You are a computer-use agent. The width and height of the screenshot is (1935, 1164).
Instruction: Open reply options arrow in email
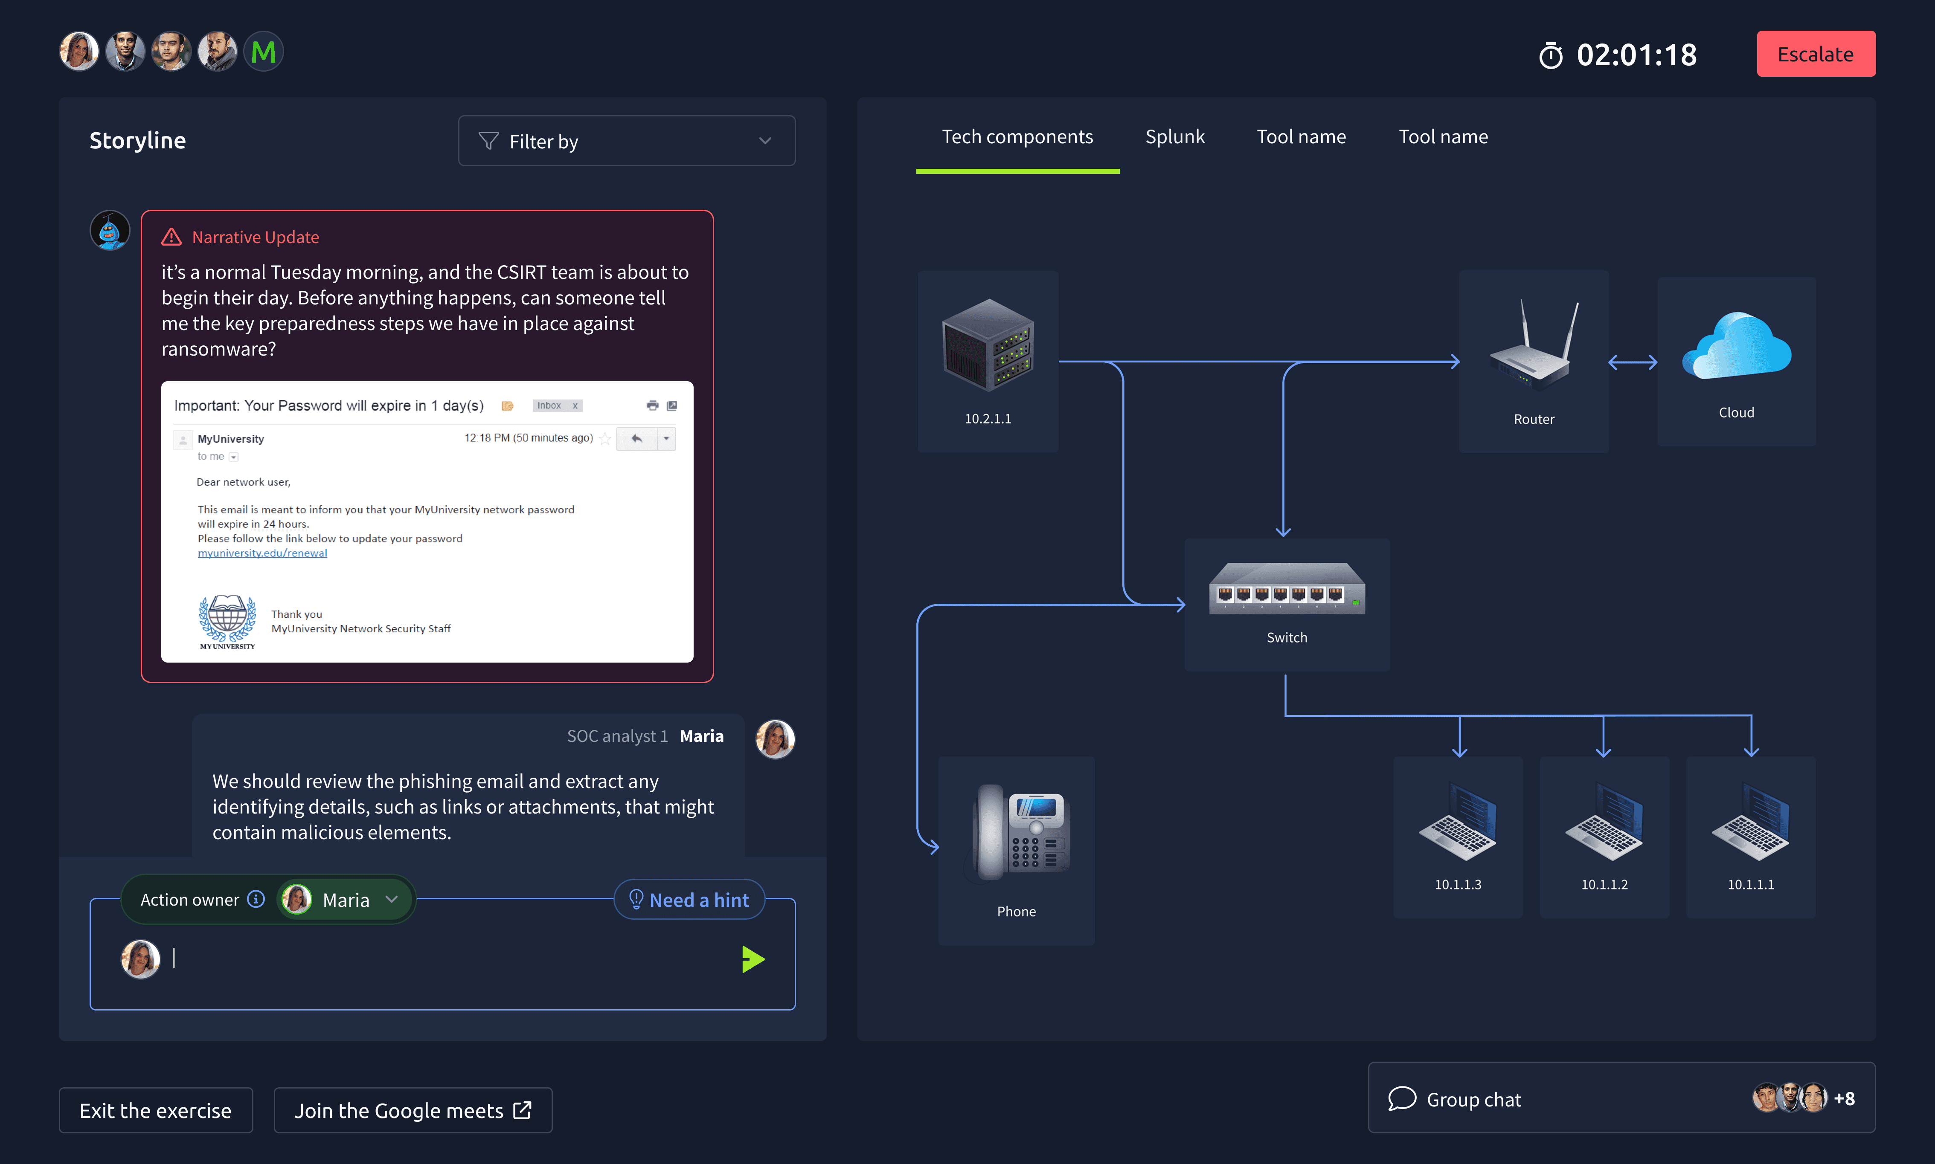(665, 438)
